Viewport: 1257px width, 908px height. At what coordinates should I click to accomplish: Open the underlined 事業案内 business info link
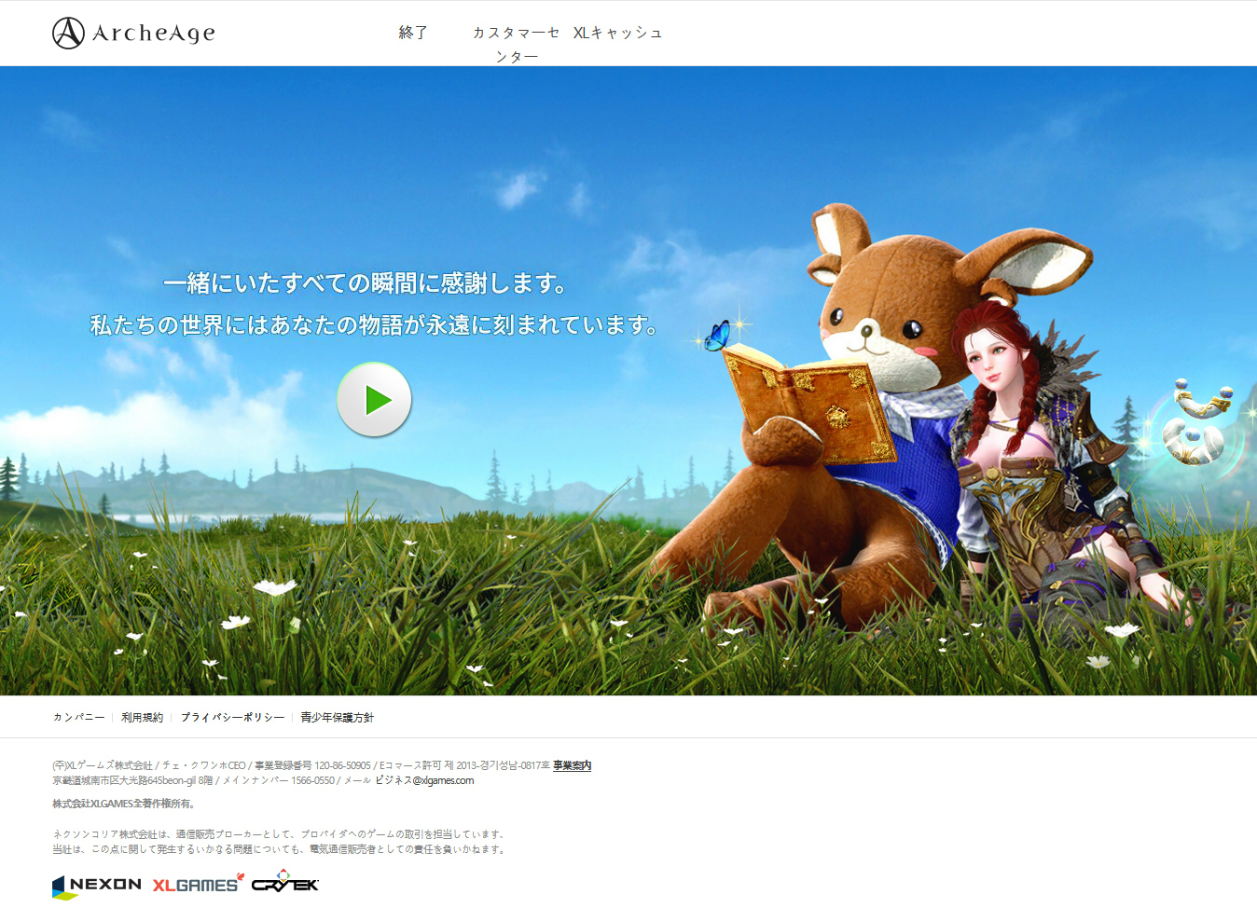pos(572,764)
